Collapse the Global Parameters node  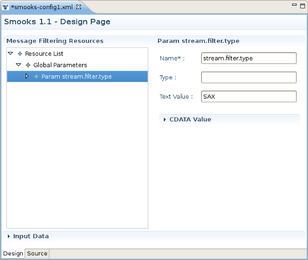[x=18, y=65]
